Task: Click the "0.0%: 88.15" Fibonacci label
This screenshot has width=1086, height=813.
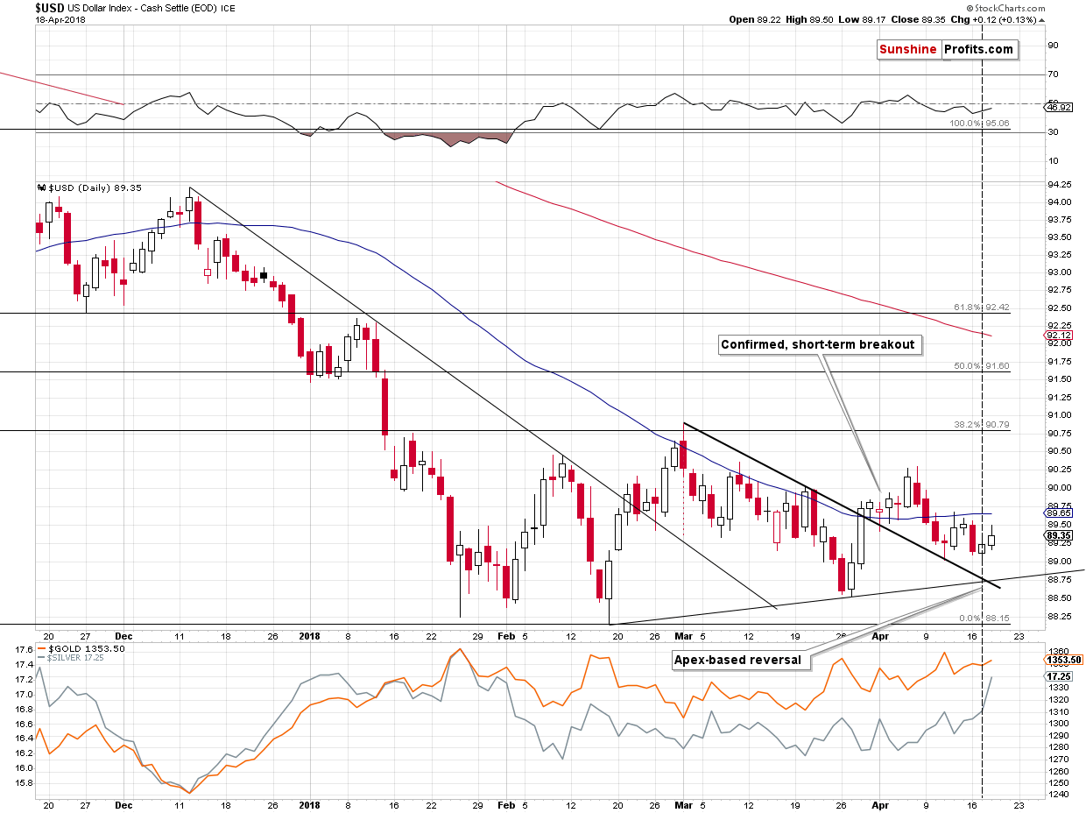Action: [x=985, y=619]
